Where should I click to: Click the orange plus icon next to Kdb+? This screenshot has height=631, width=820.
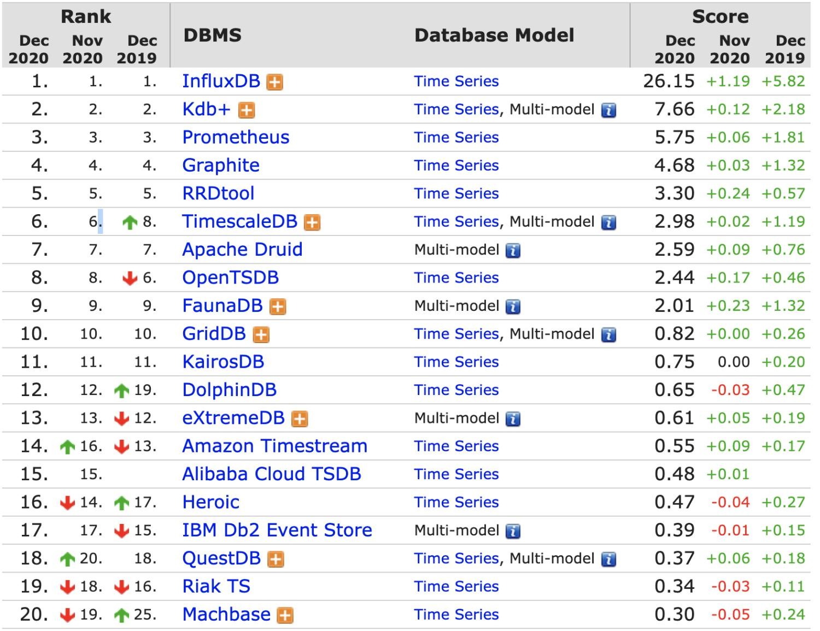pyautogui.click(x=247, y=110)
